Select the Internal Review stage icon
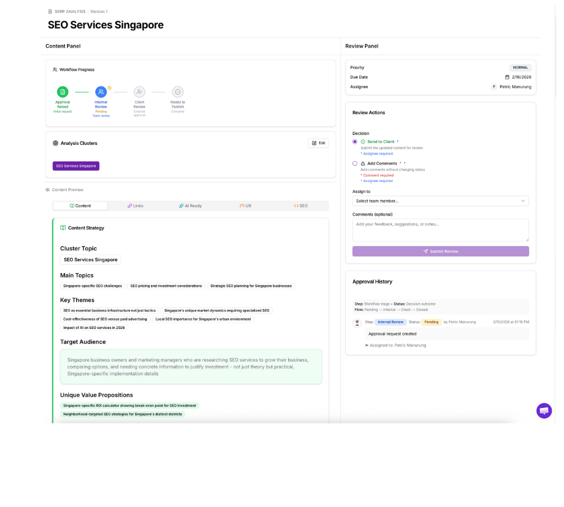 [101, 92]
